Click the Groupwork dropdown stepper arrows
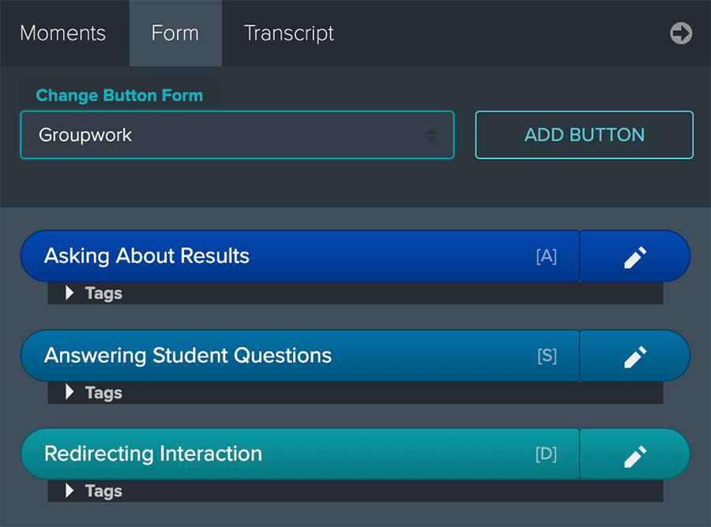Viewport: 711px width, 527px height. click(431, 135)
